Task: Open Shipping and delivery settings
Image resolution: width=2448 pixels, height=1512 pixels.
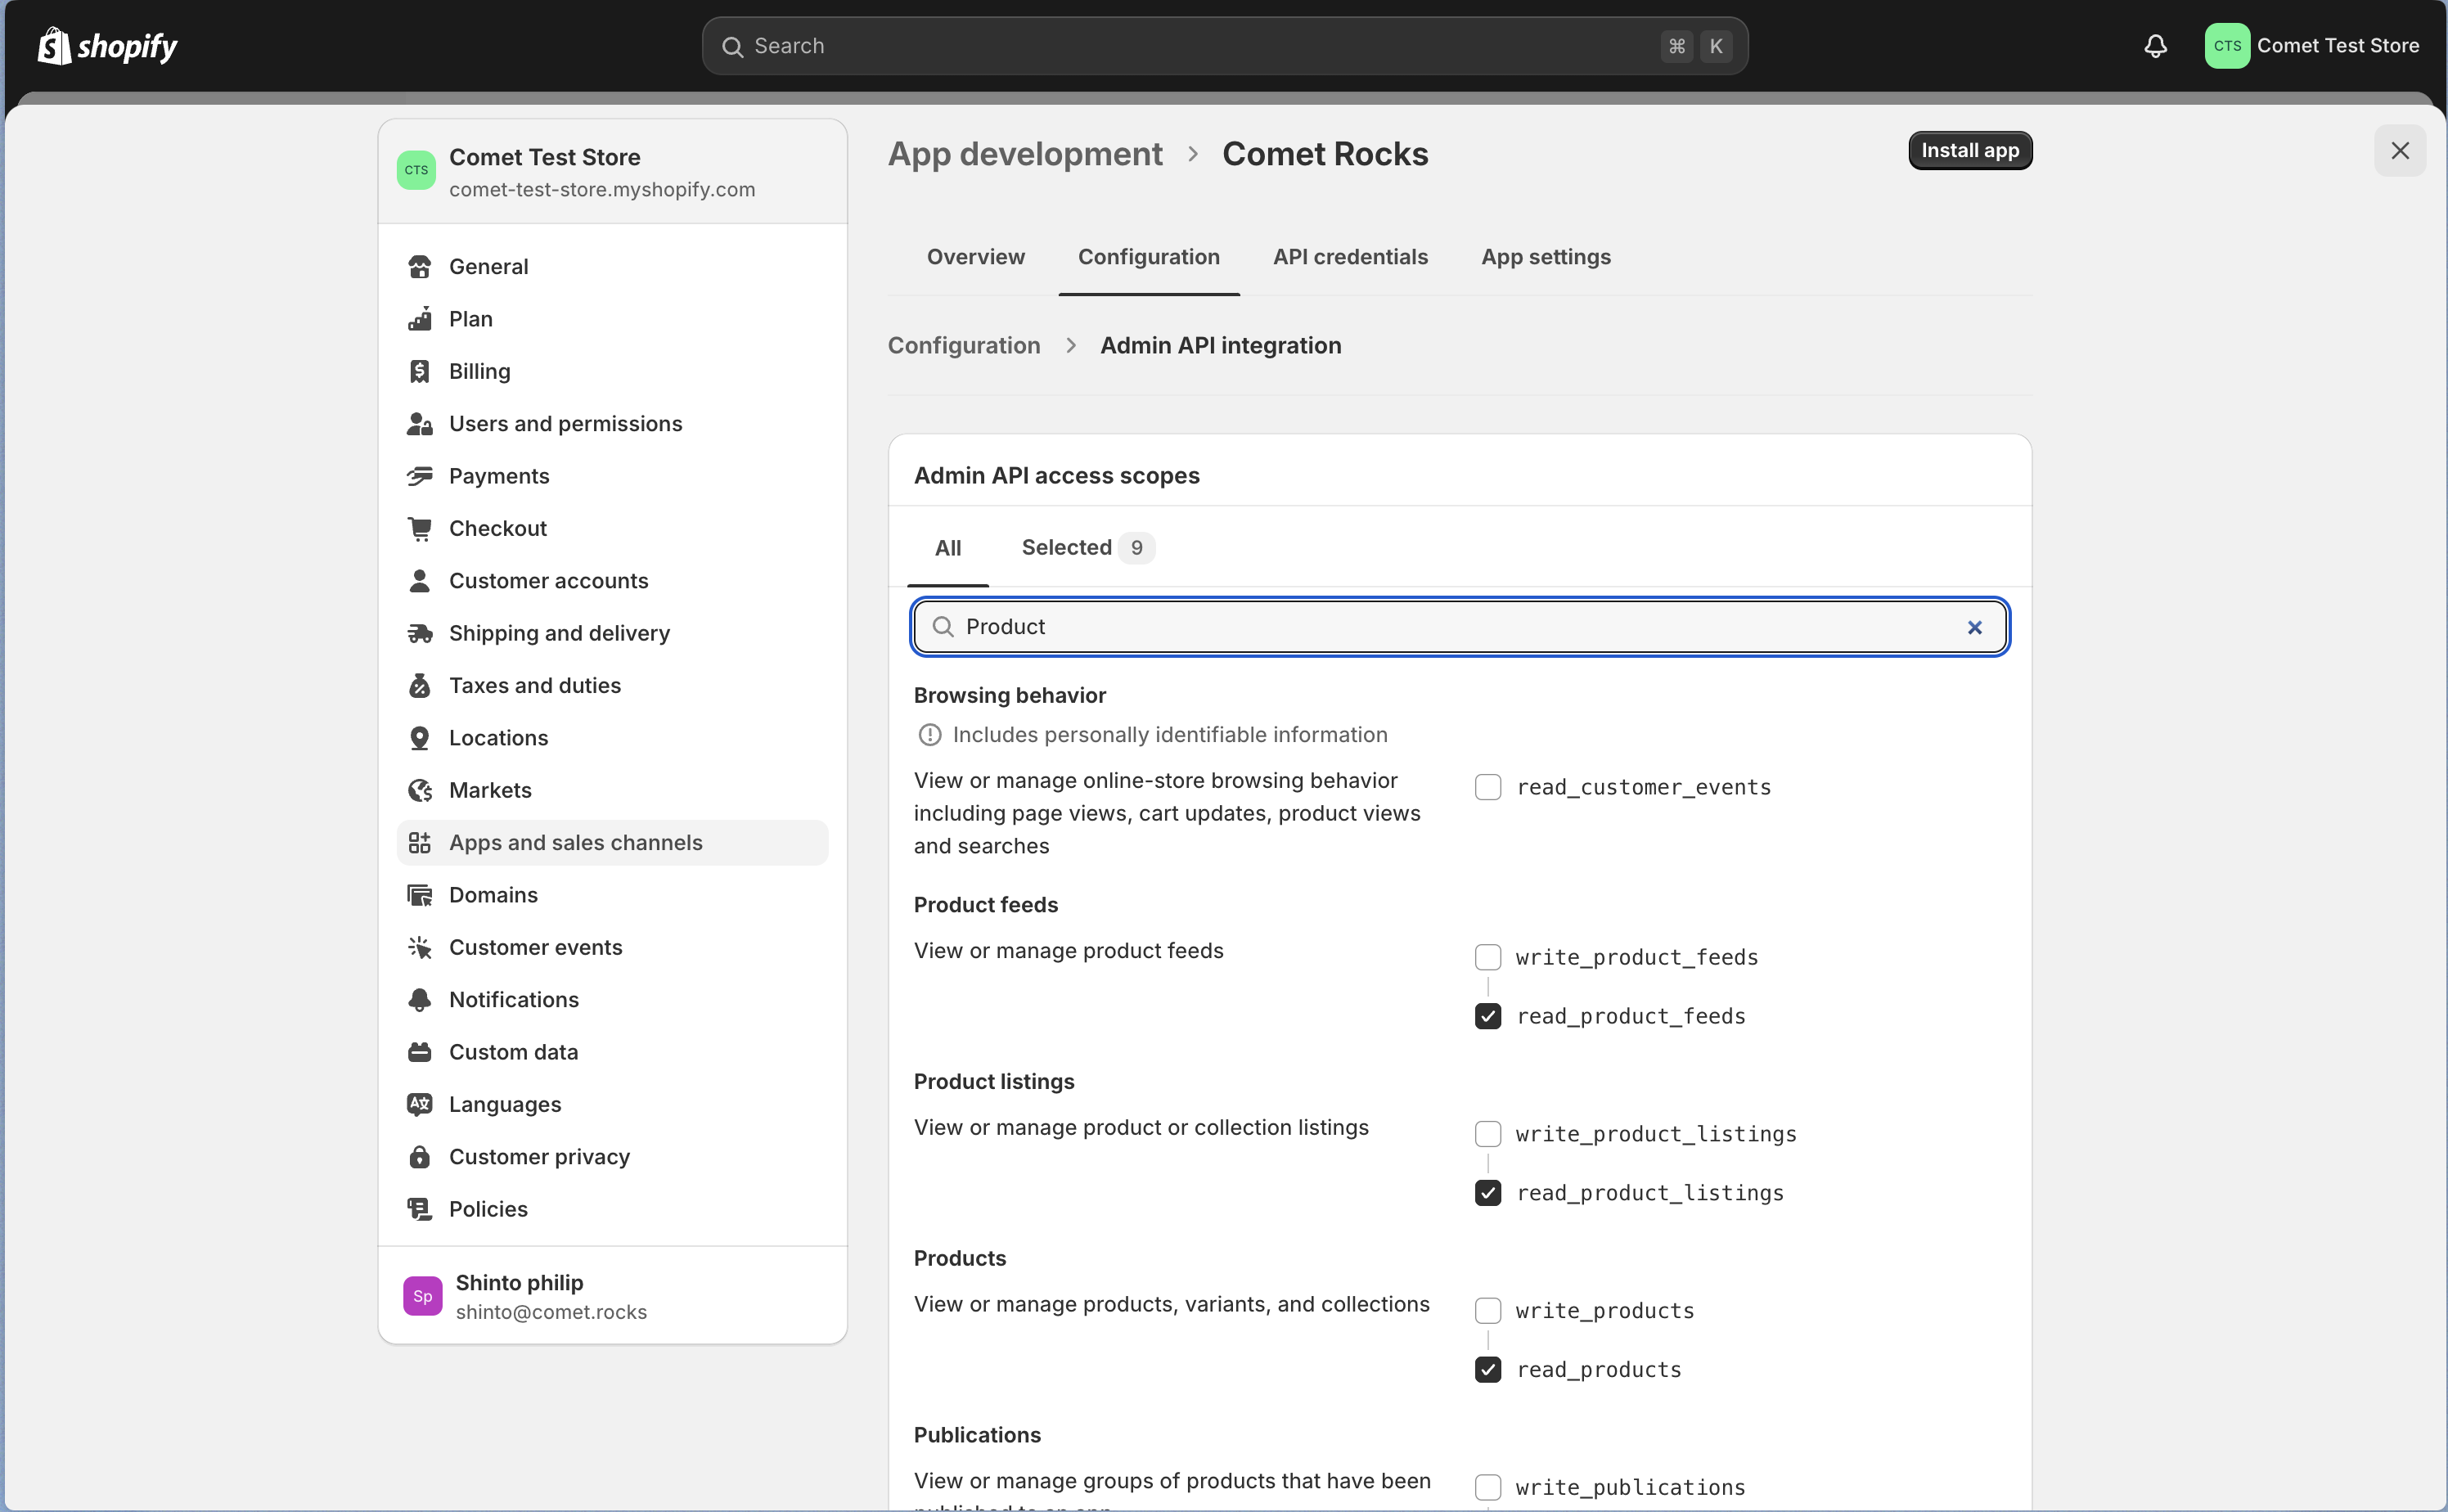Action: tap(612, 633)
